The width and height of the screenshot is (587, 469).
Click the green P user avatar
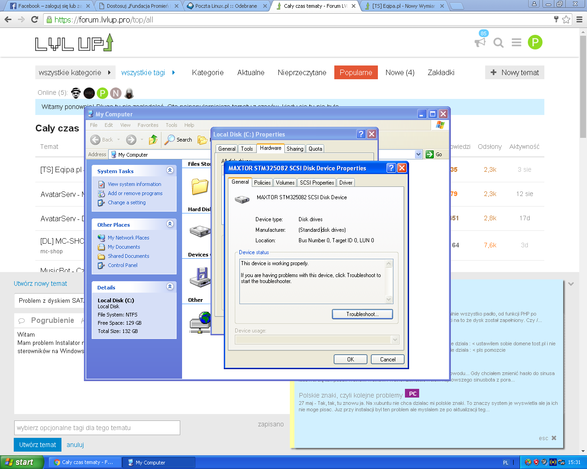535,43
